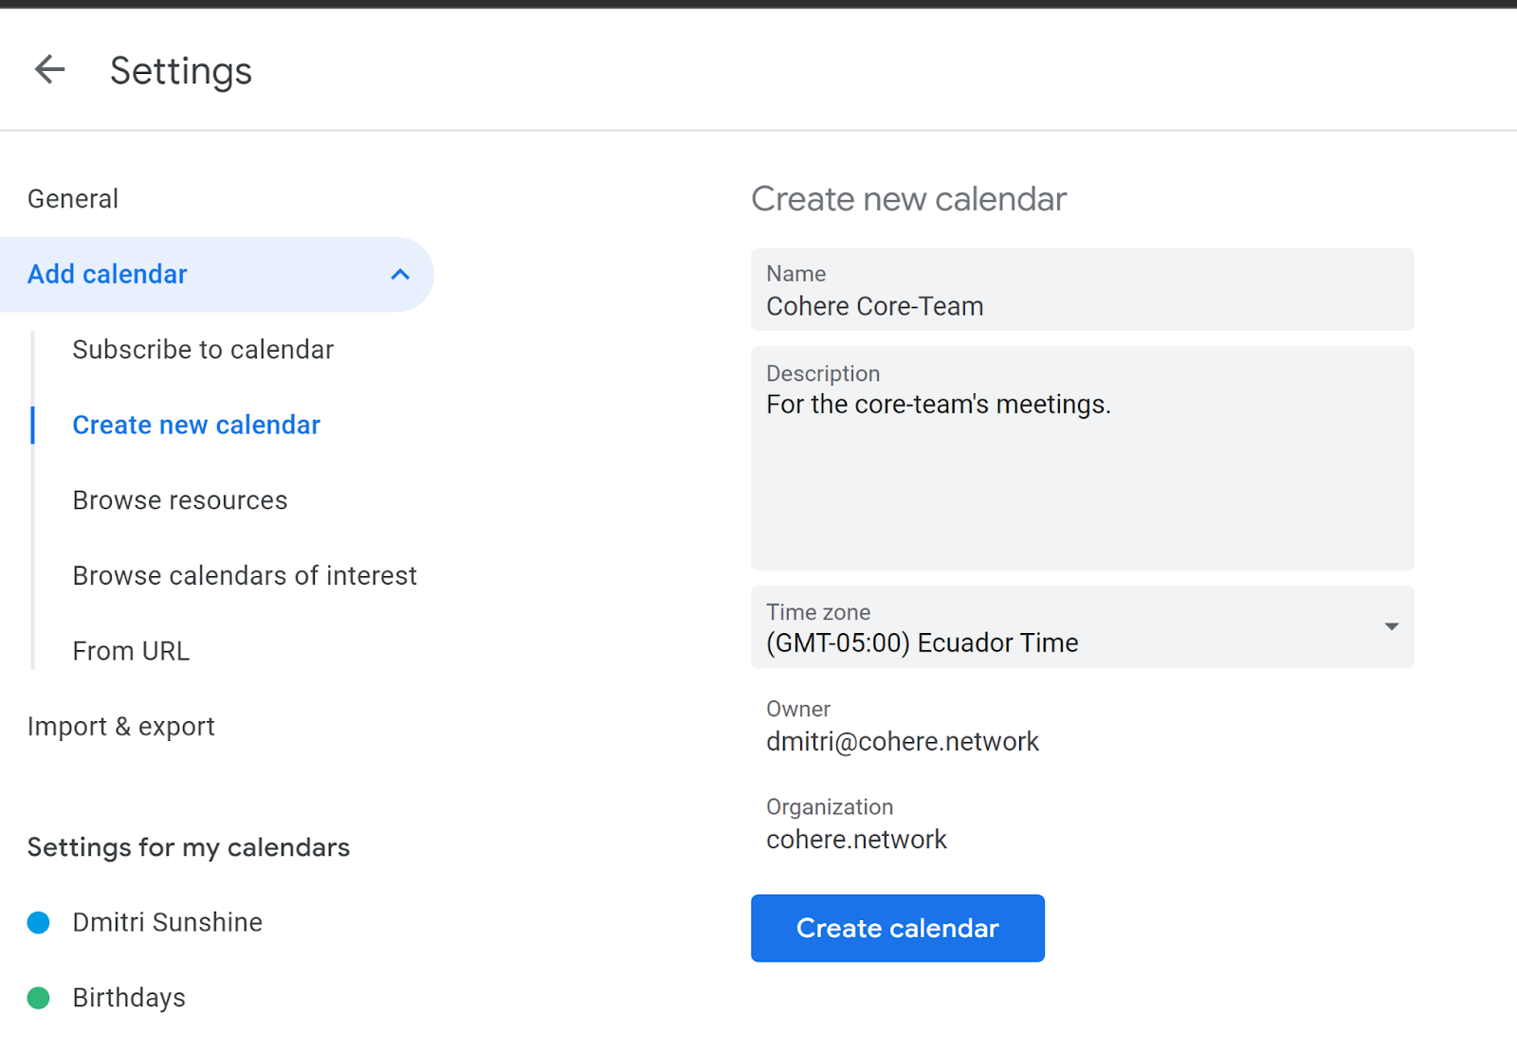Open Dmitri Sunshine calendar settings
The height and width of the screenshot is (1049, 1517).
(x=168, y=923)
